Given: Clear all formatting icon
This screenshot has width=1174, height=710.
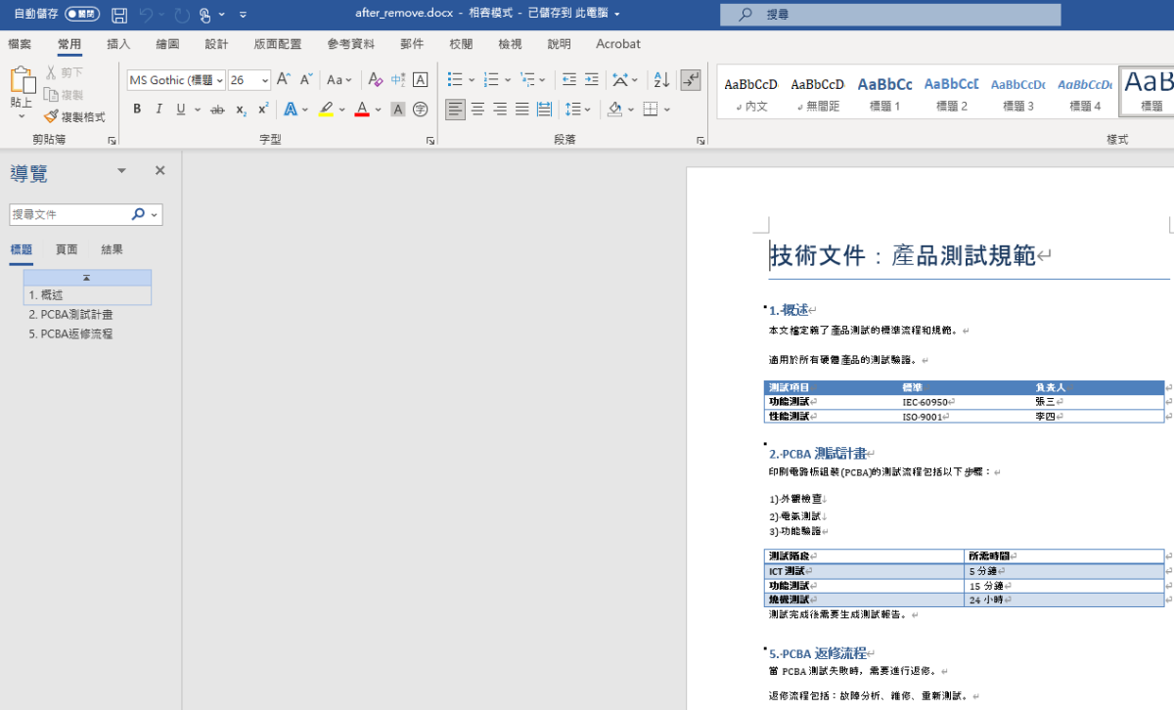Looking at the screenshot, I should coord(375,80).
